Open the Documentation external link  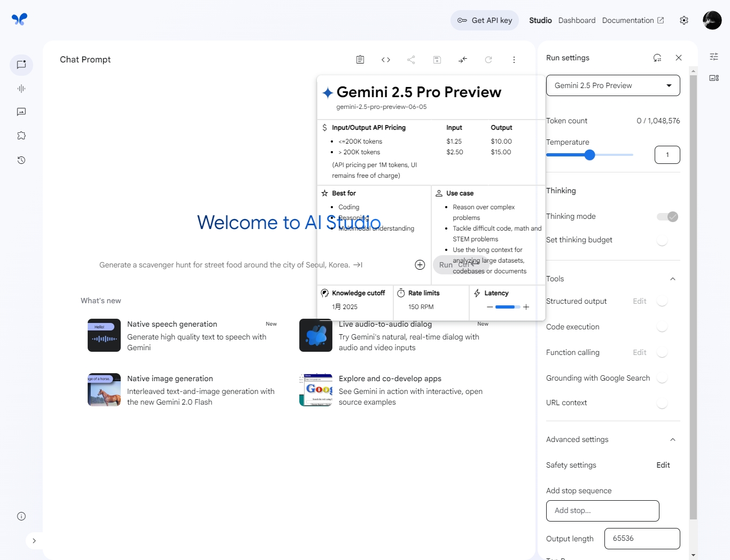click(633, 20)
